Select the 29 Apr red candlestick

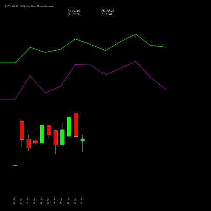pos(76,125)
